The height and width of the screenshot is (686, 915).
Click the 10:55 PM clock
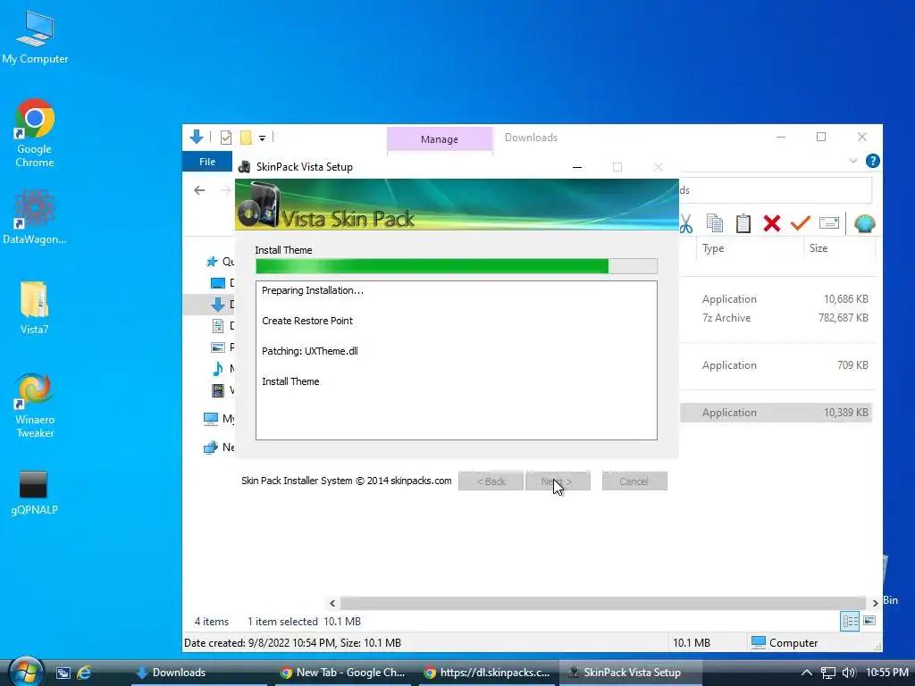coord(887,672)
